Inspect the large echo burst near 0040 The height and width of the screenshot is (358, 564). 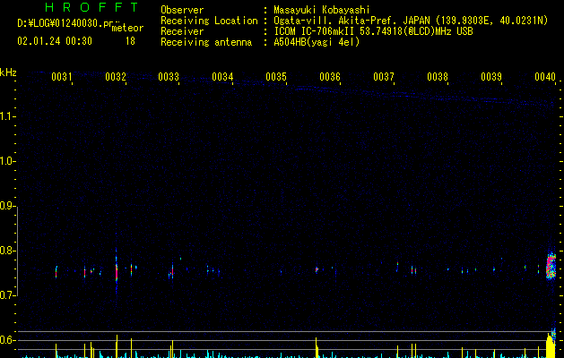tap(551, 266)
